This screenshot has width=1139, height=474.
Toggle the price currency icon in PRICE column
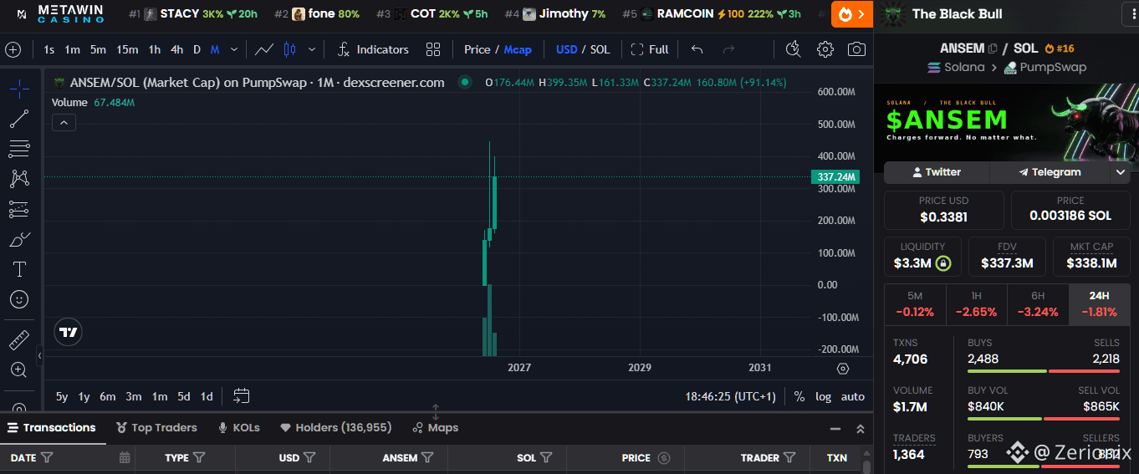pos(664,457)
